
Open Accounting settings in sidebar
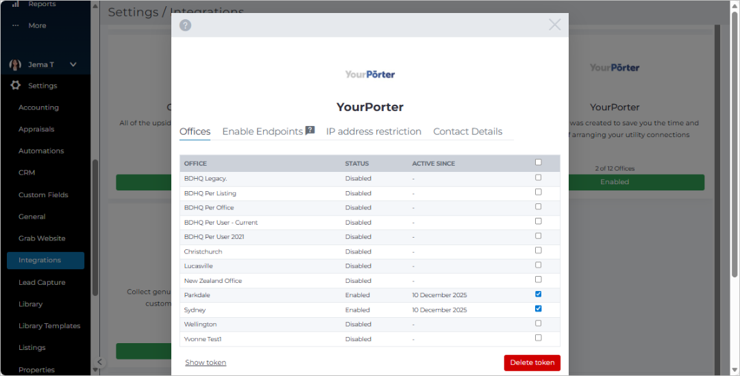coord(38,108)
